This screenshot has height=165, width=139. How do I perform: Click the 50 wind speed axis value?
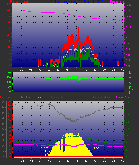9,4
